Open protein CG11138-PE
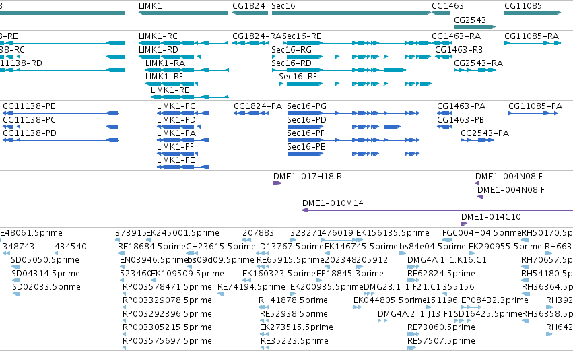This screenshot has width=573, height=351. 61,113
